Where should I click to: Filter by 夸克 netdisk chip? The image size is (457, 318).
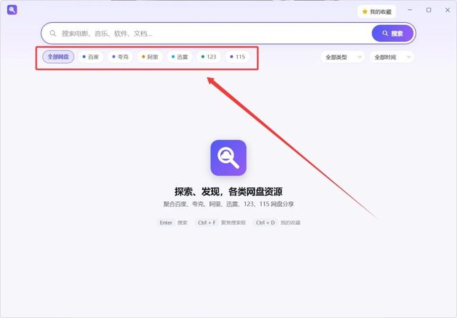pos(120,57)
